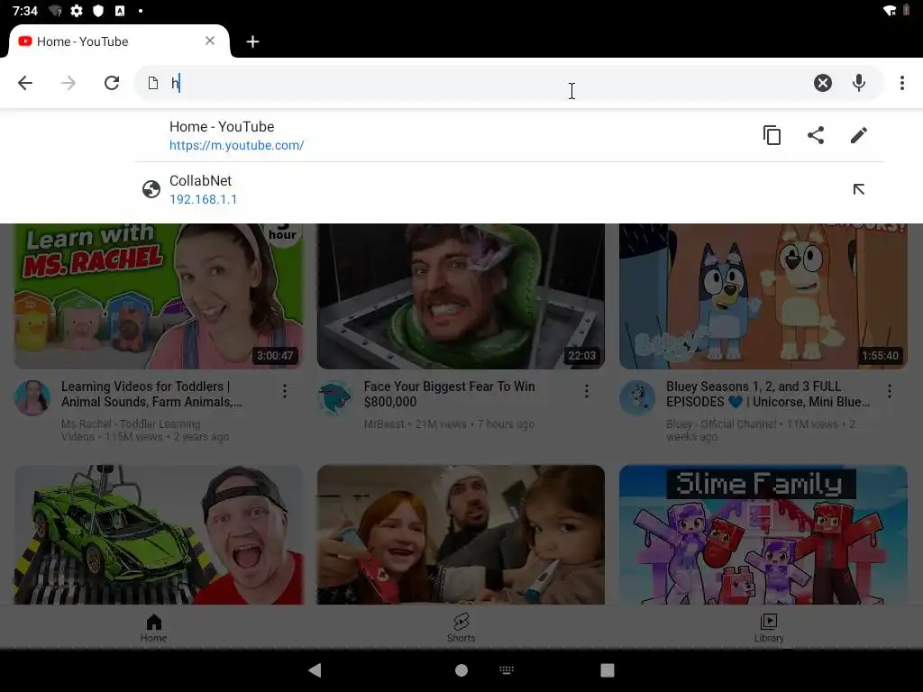Image resolution: width=923 pixels, height=692 pixels.
Task: Open Bluey Seasons 1, 2, and 3 title
Action: pyautogui.click(x=768, y=395)
